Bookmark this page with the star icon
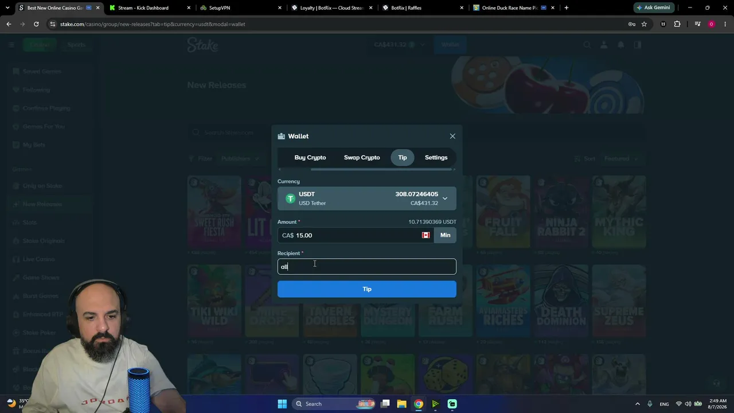Screen dimensions: 734x413 tap(644, 24)
